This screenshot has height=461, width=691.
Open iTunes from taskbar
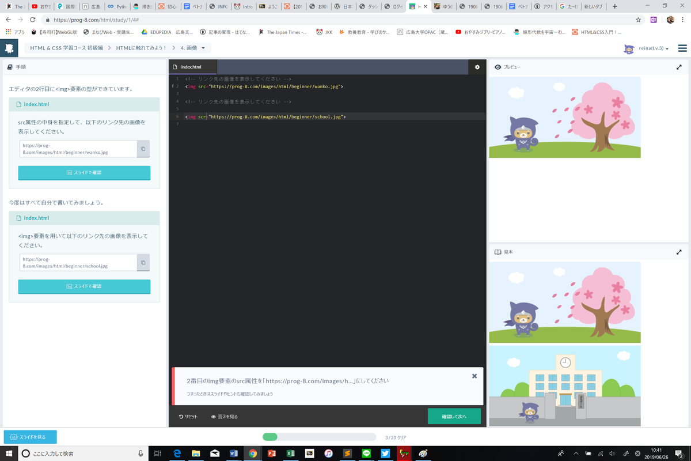click(328, 454)
